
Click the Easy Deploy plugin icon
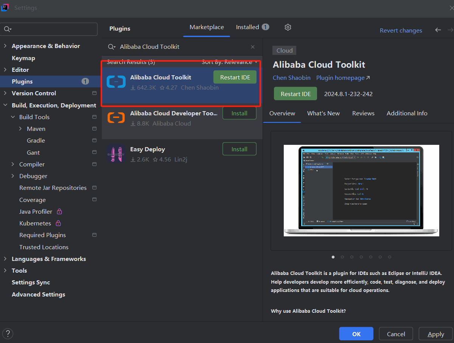(116, 154)
